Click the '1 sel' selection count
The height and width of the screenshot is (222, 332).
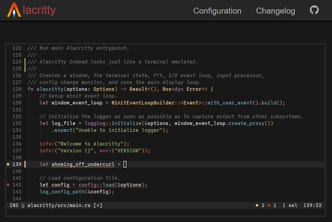point(290,205)
